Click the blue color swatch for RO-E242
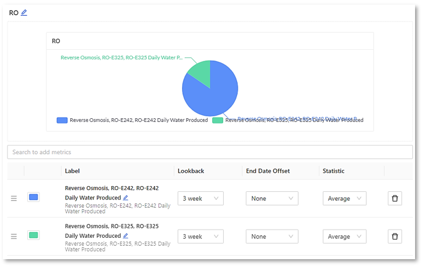 point(34,197)
